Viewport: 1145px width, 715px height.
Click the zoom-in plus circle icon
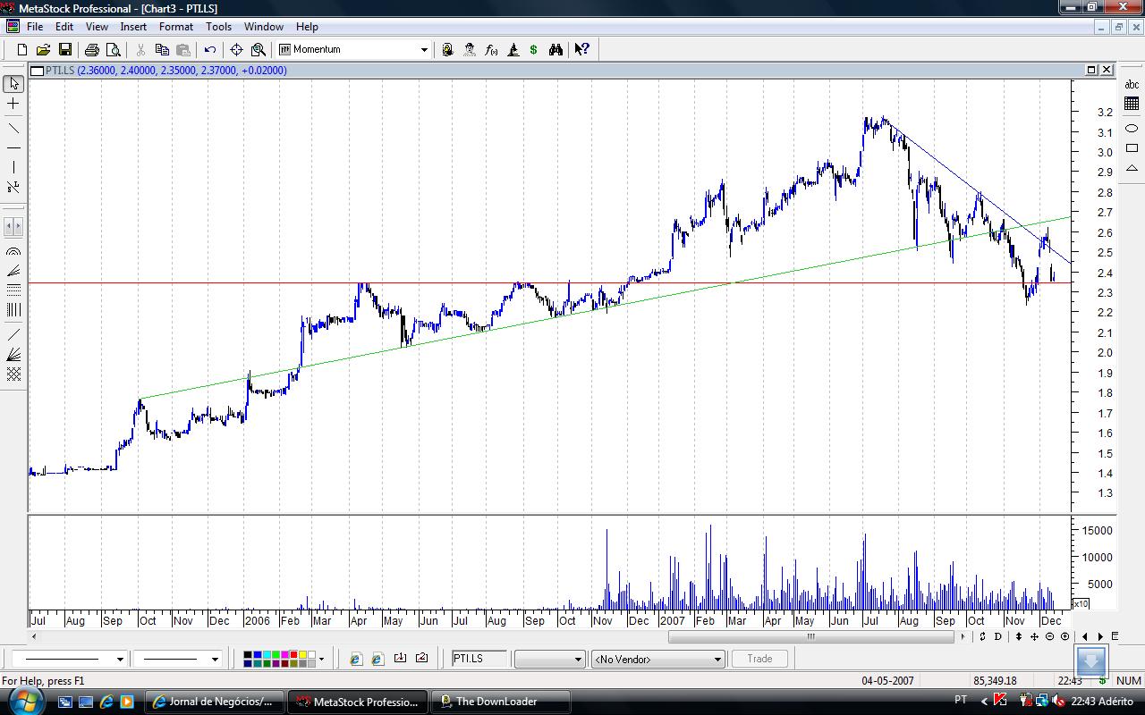[1064, 637]
